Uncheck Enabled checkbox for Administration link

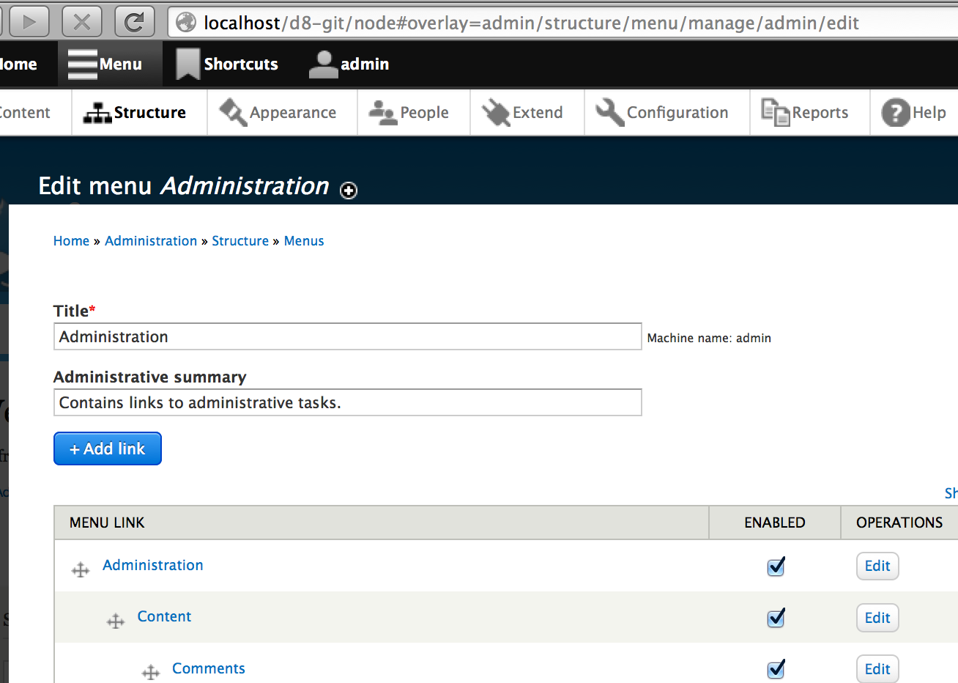coord(776,566)
